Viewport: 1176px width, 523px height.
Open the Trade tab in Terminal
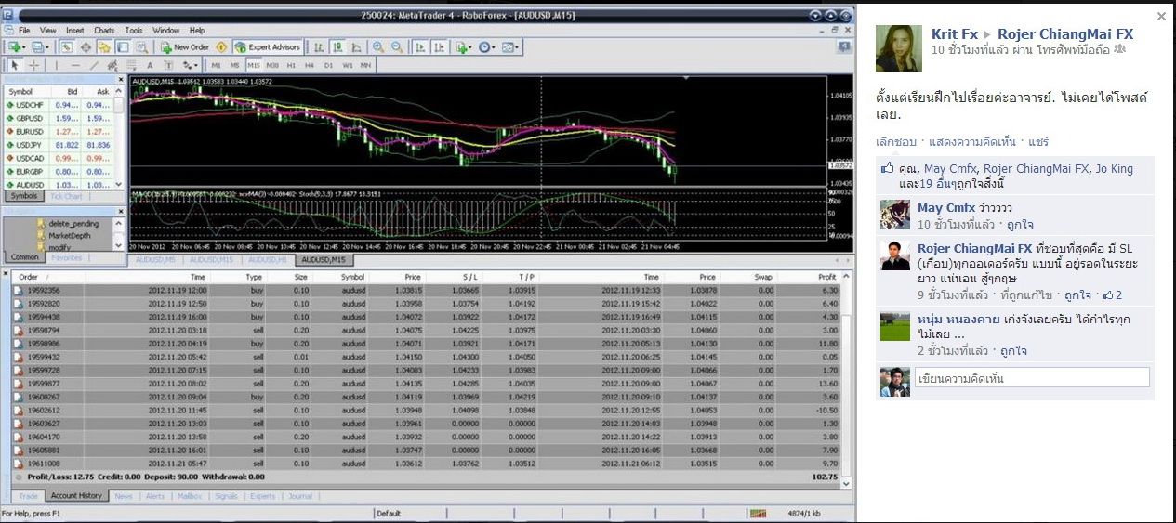(x=29, y=496)
